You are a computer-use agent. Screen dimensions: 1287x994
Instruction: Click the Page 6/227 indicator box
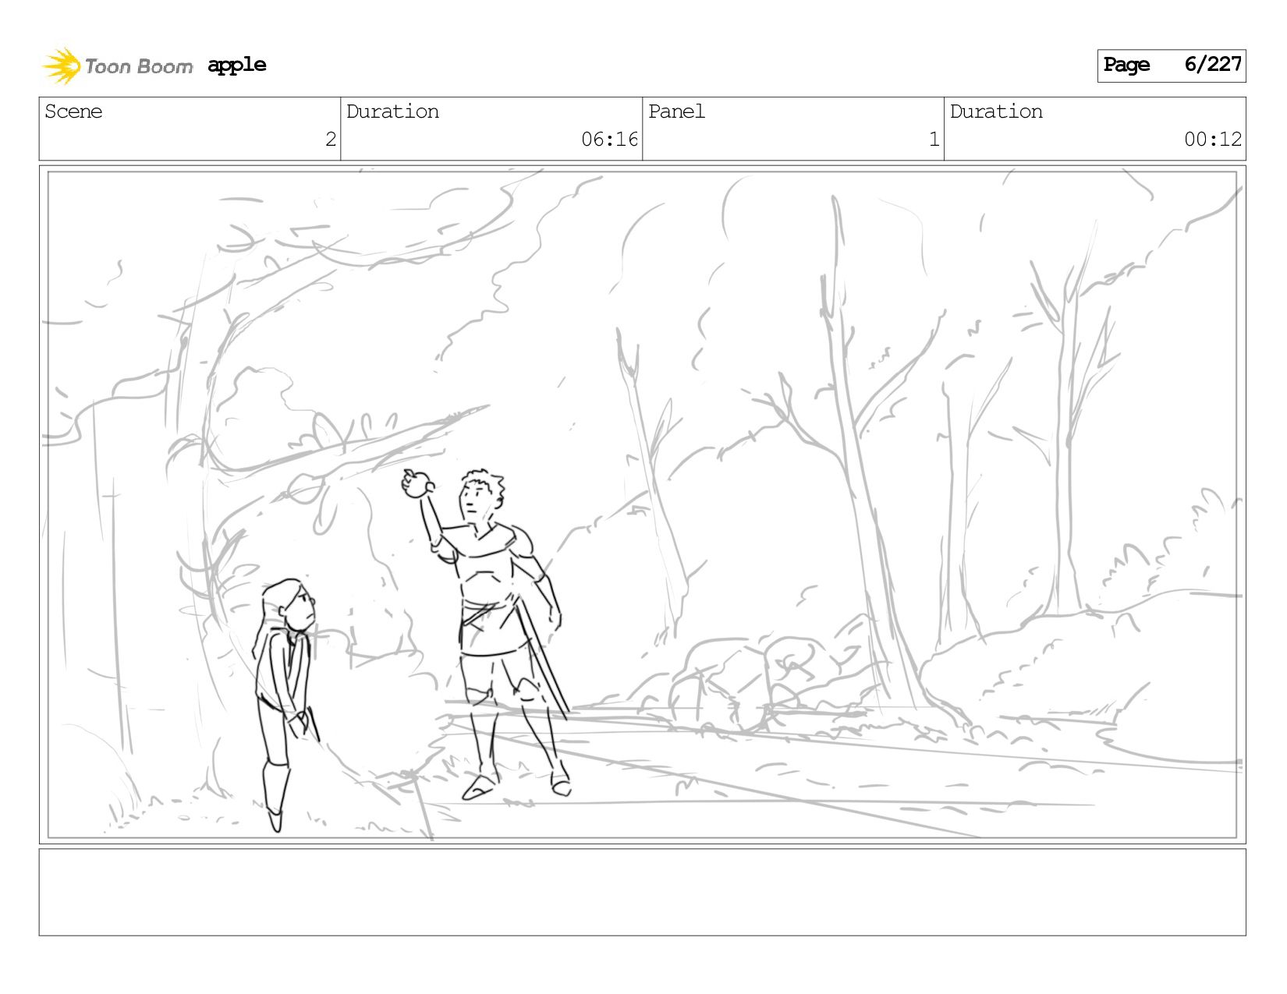1172,65
